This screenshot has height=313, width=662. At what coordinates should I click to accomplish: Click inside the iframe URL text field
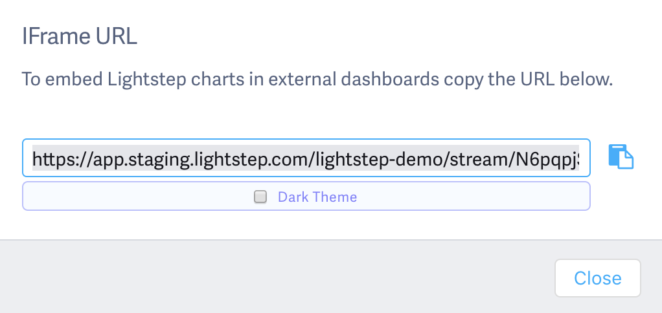click(306, 158)
